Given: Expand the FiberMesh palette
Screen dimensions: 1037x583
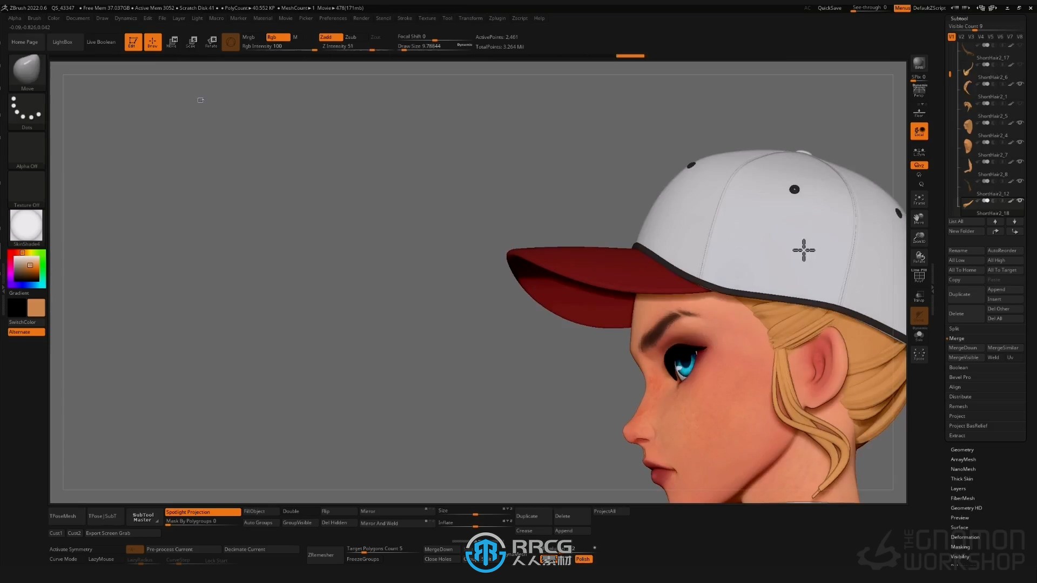Looking at the screenshot, I should [x=962, y=498].
